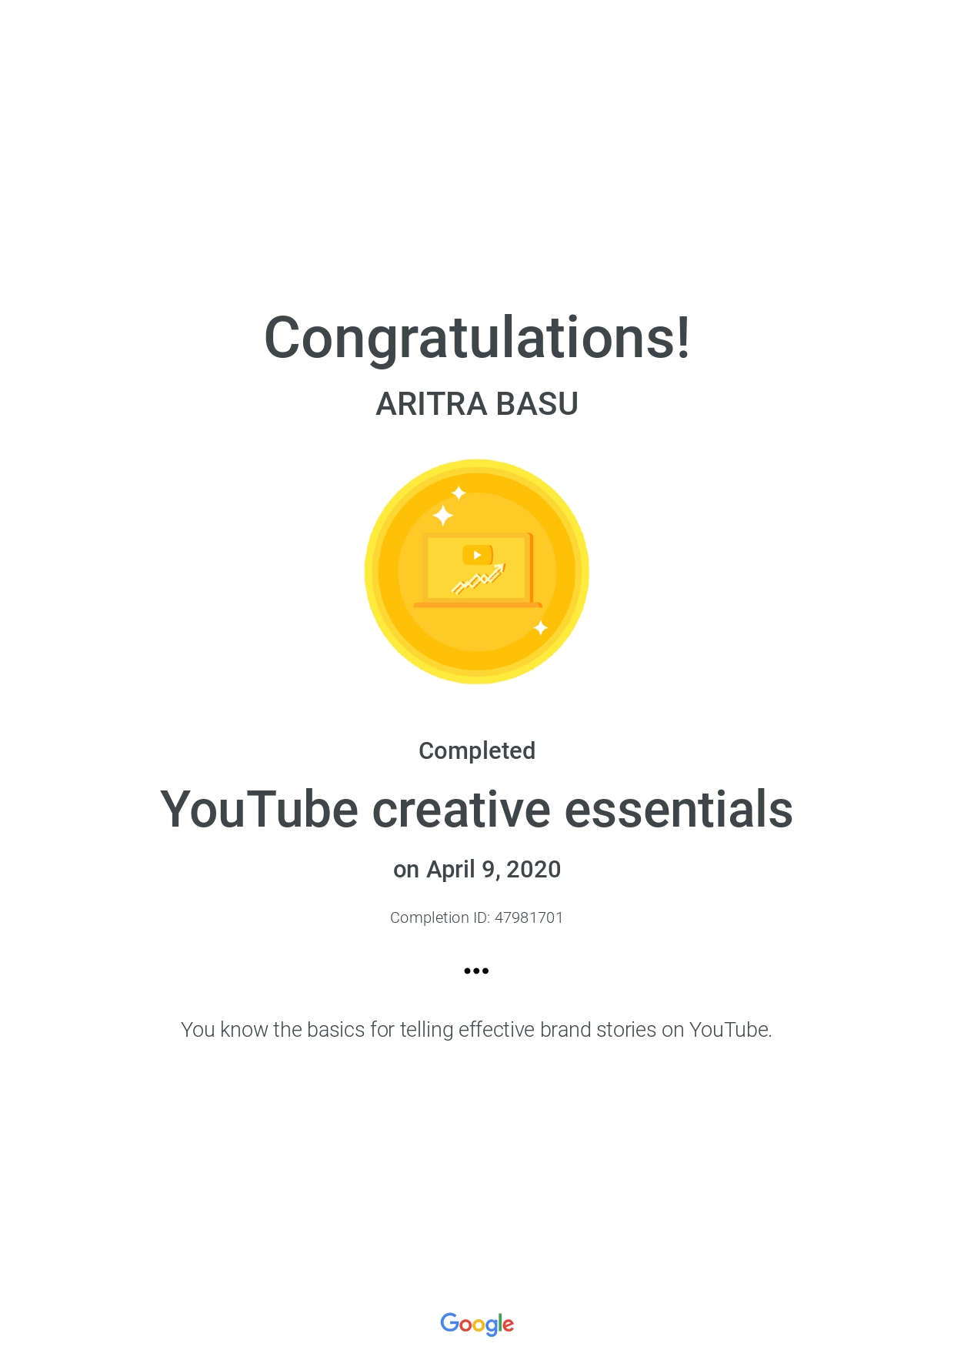Viewport: 954px width, 1350px height.
Task: Click the "Completed" label
Action: point(477,750)
